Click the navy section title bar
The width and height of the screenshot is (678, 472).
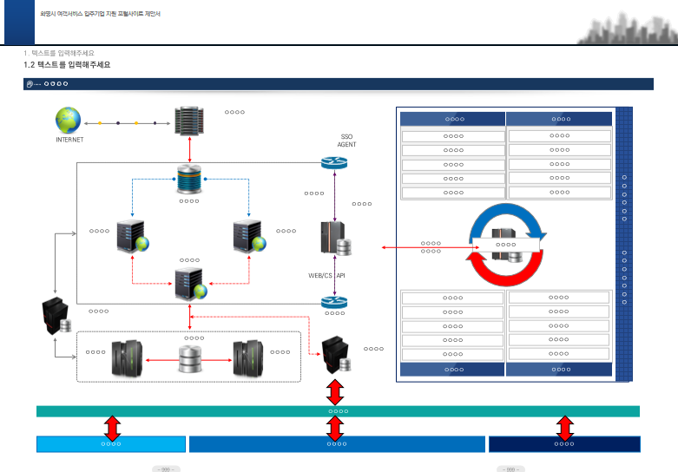click(x=339, y=84)
